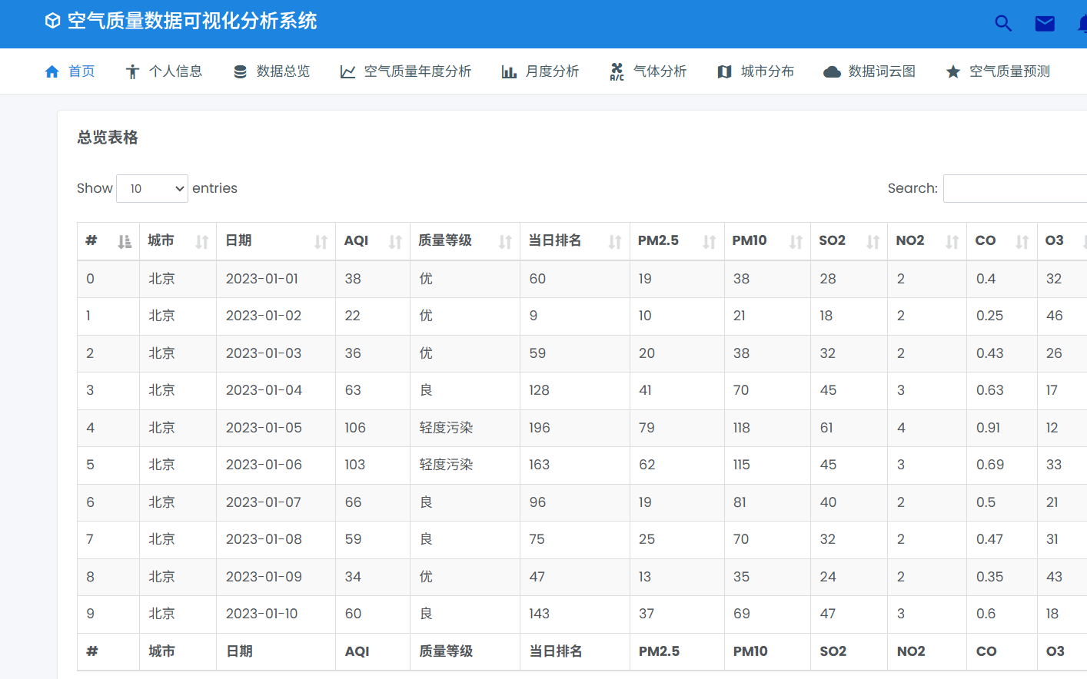The width and height of the screenshot is (1087, 679).
Task: Click the 空气质量数据可视化分析系统 title link
Action: click(x=192, y=21)
